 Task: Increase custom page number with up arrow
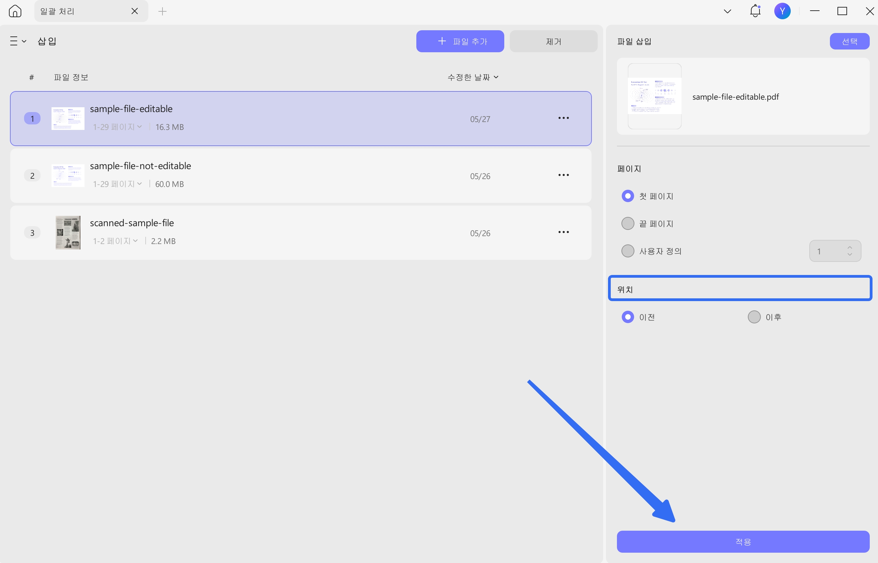[x=849, y=247]
